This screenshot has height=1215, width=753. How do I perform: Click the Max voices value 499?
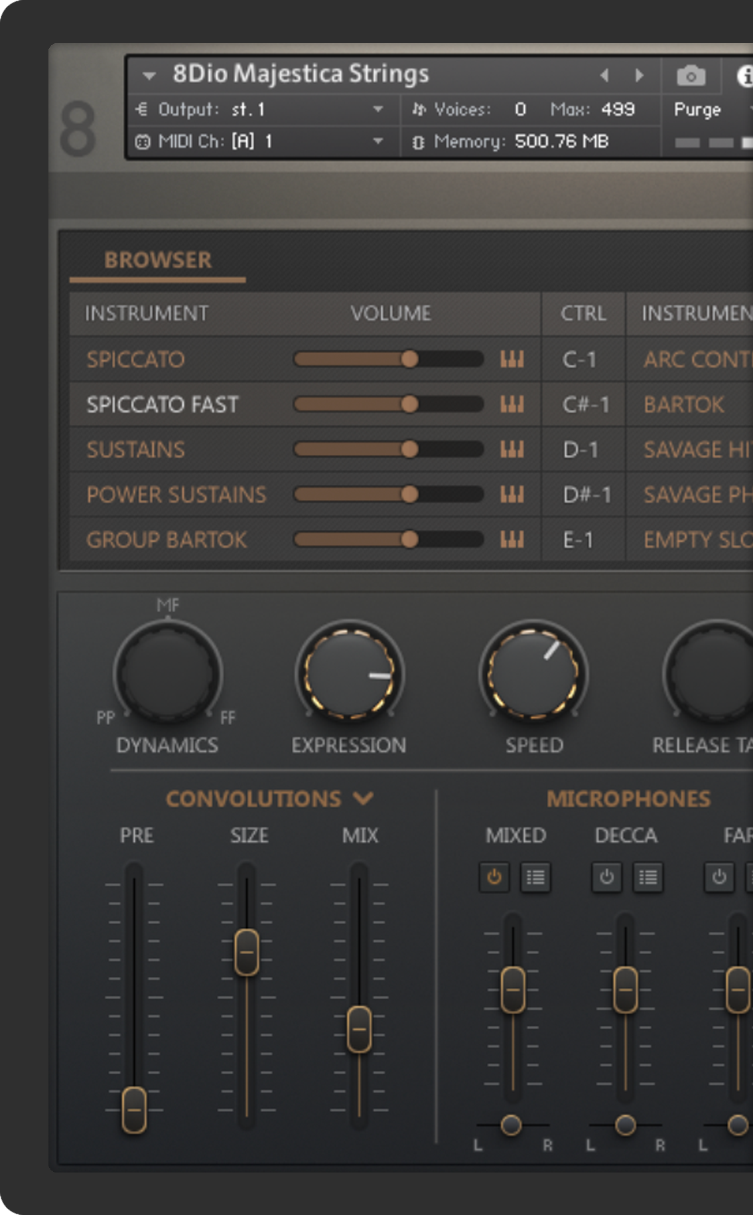618,109
